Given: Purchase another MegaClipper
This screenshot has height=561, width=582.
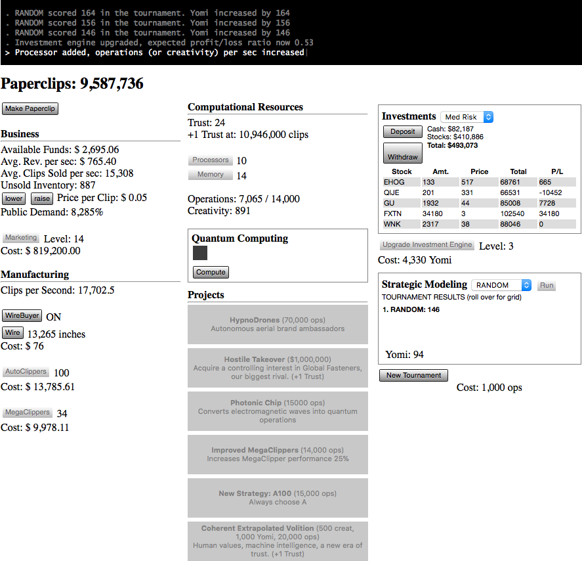Looking at the screenshot, I should coord(27,413).
